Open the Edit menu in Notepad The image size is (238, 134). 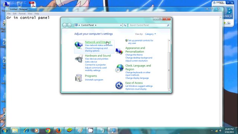pyautogui.click(x=15, y=14)
